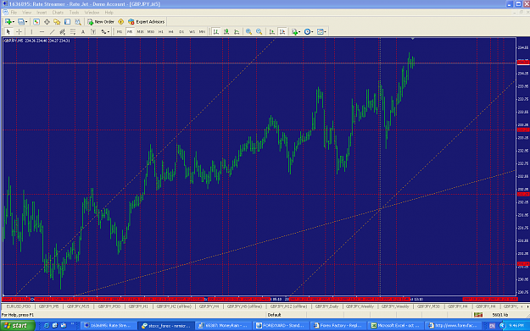Select the Text tool
This screenshot has height=331, width=530.
83,31
